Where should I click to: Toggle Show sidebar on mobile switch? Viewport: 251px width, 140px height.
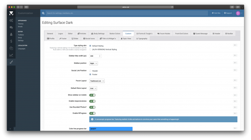92,95
